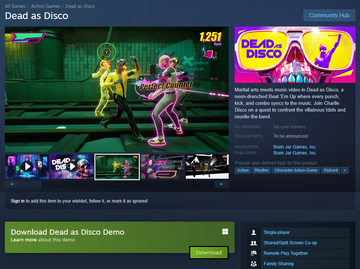360x269 pixels.
Task: Select the Character Action Game tag
Action: (x=296, y=170)
